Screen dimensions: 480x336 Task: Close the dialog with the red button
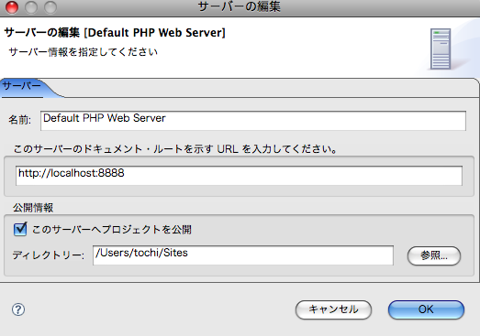tap(12, 7)
